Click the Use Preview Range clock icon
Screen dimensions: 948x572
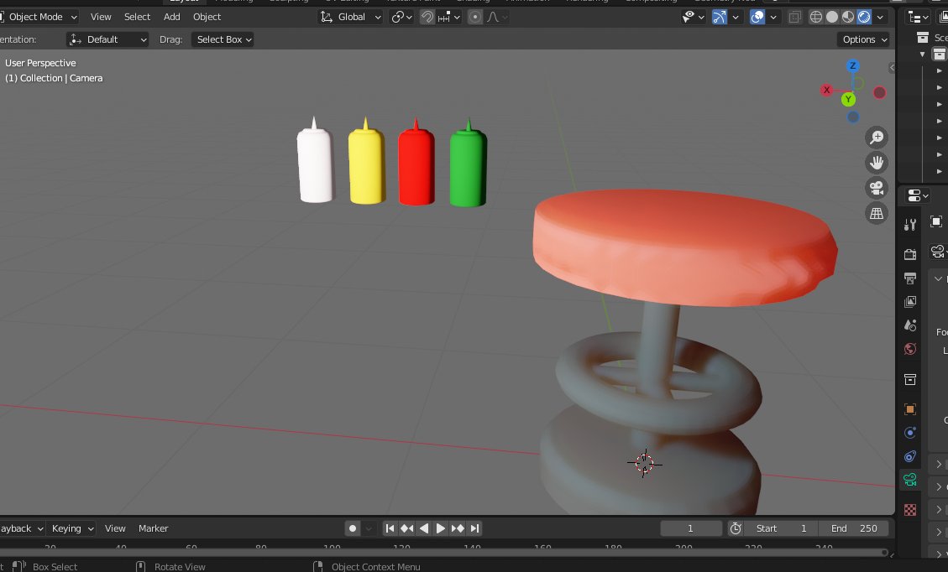coord(736,528)
